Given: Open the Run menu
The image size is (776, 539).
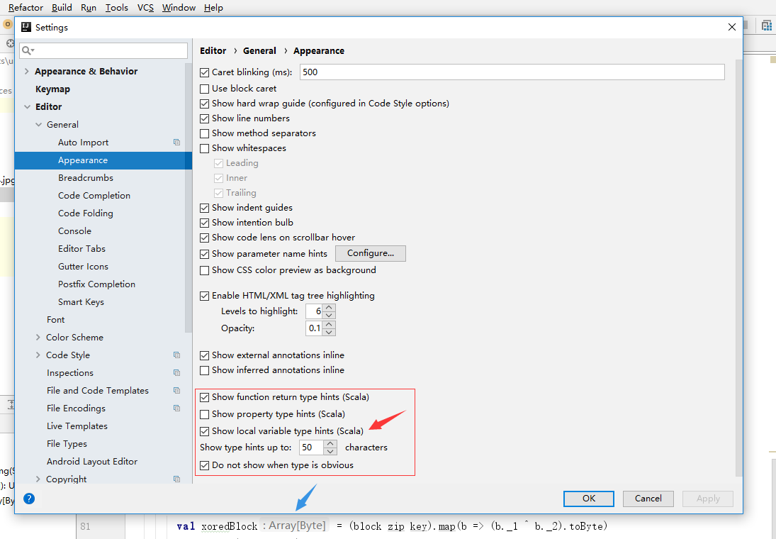Looking at the screenshot, I should pos(89,7).
